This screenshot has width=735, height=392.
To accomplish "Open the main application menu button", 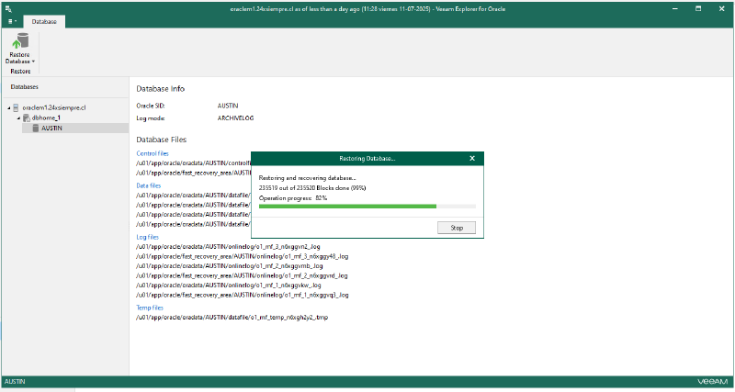I will (x=12, y=21).
